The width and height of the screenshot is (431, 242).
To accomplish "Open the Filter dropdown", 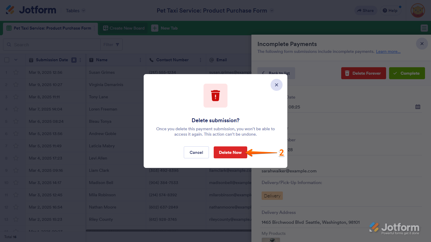I will point(111,45).
